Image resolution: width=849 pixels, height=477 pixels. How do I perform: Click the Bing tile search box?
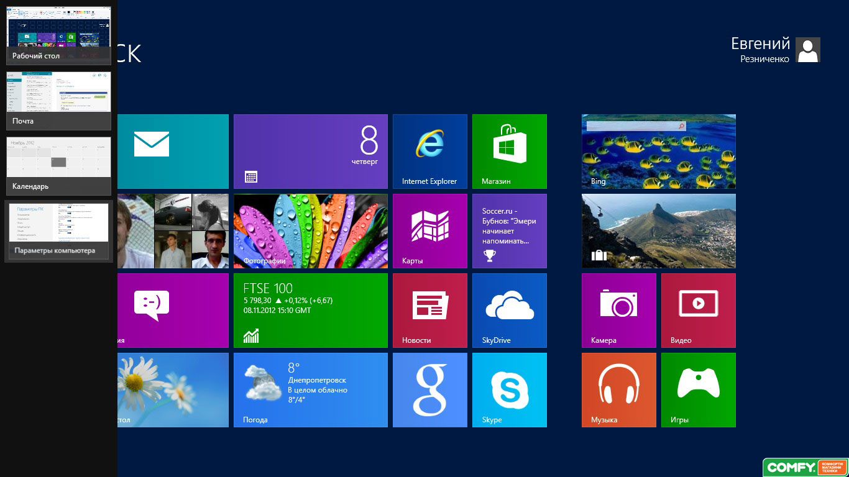636,126
